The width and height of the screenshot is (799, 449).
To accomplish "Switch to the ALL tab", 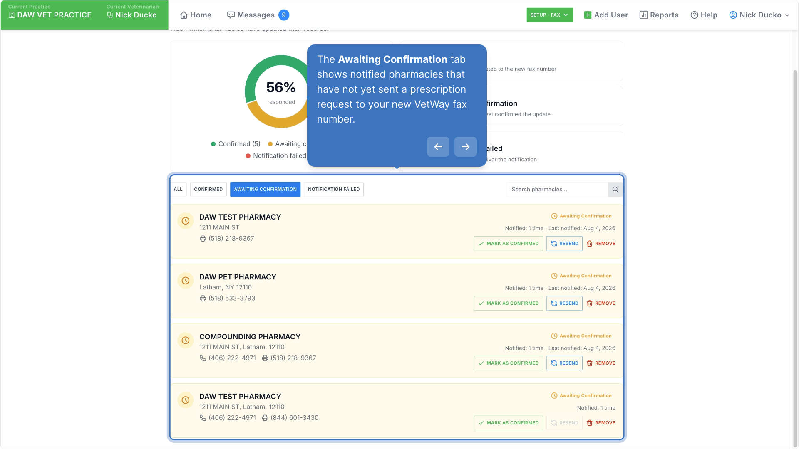I will tap(178, 189).
